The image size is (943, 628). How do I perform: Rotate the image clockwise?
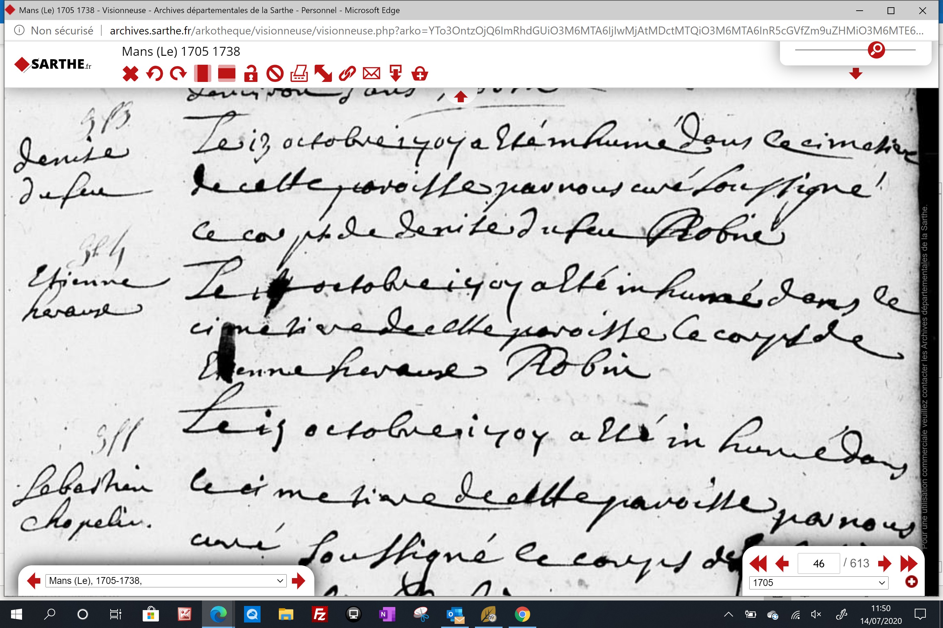click(179, 74)
